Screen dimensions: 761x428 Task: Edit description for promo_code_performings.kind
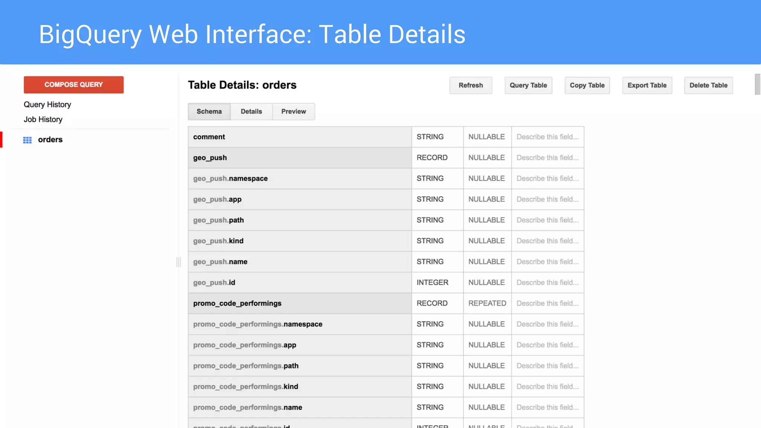click(x=548, y=386)
